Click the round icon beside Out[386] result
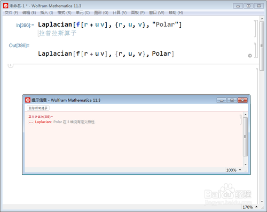The width and height of the screenshot is (267, 212). (x=250, y=56)
